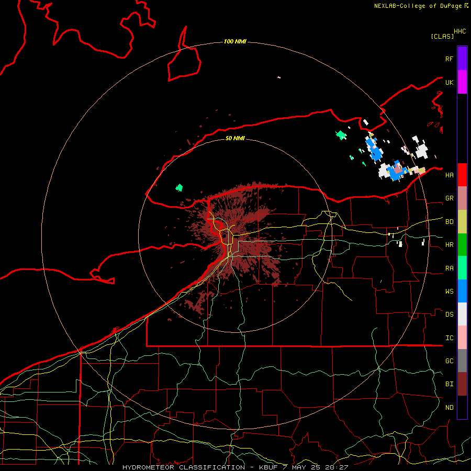This screenshot has width=471, height=471.
Task: Click the IC legend label
Action: [449, 338]
